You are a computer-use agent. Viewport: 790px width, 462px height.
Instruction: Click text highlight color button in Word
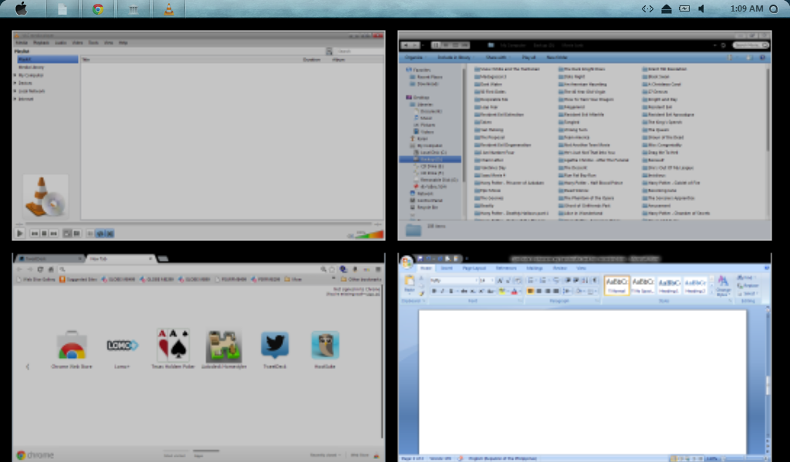coord(502,290)
